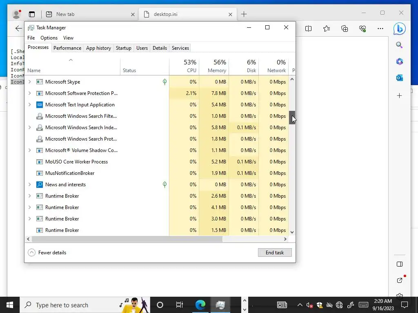
Task: Open Edge tab actions menu icon
Action: [x=32, y=14]
